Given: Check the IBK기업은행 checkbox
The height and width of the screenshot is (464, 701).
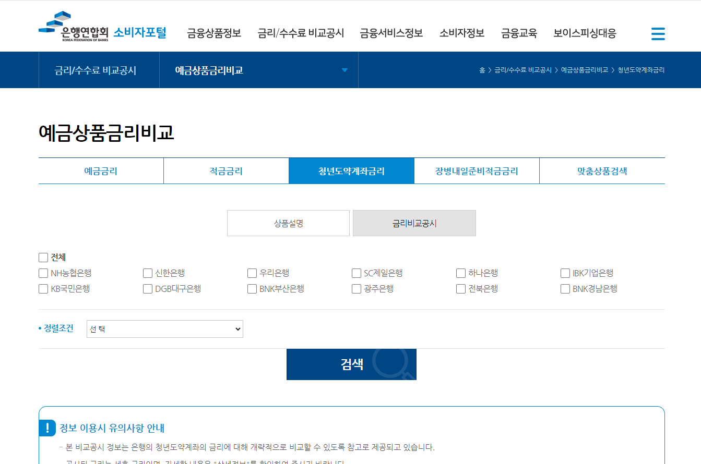Looking at the screenshot, I should point(565,273).
